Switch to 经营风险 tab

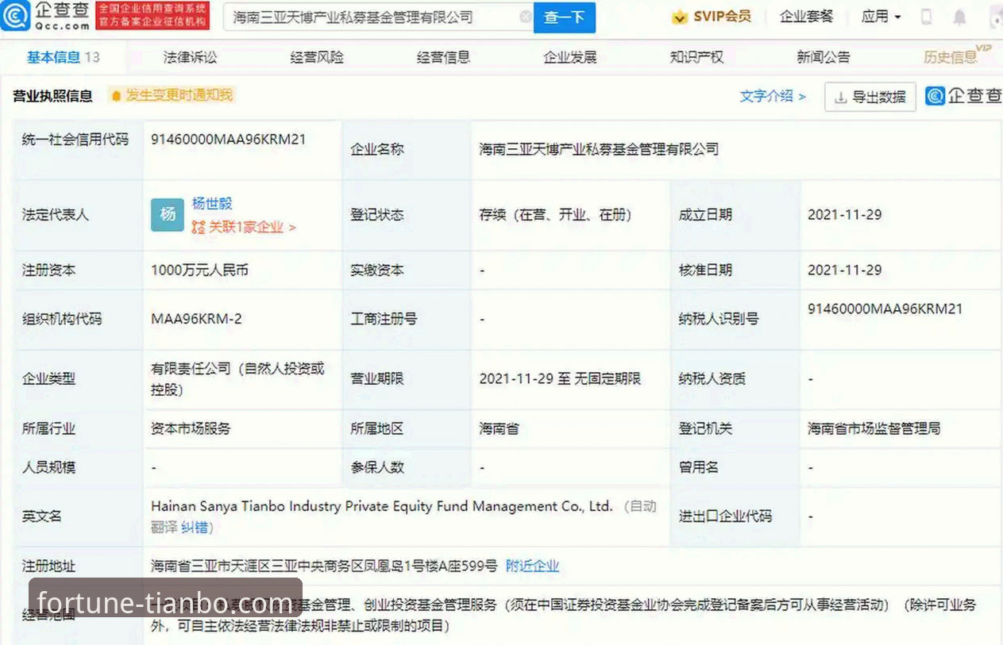[x=317, y=57]
